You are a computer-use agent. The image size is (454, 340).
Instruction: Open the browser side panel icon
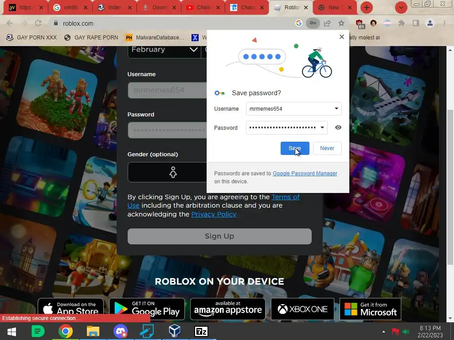(x=416, y=23)
